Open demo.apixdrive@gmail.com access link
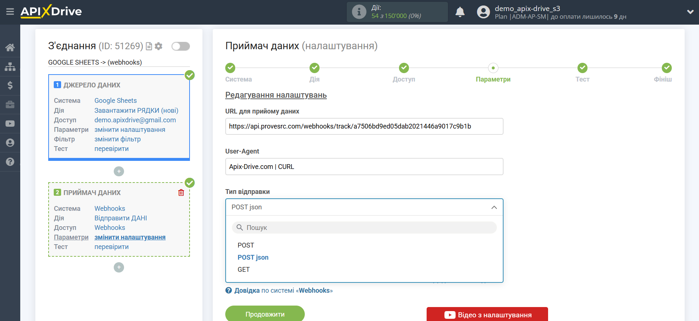The image size is (699, 321). (135, 120)
